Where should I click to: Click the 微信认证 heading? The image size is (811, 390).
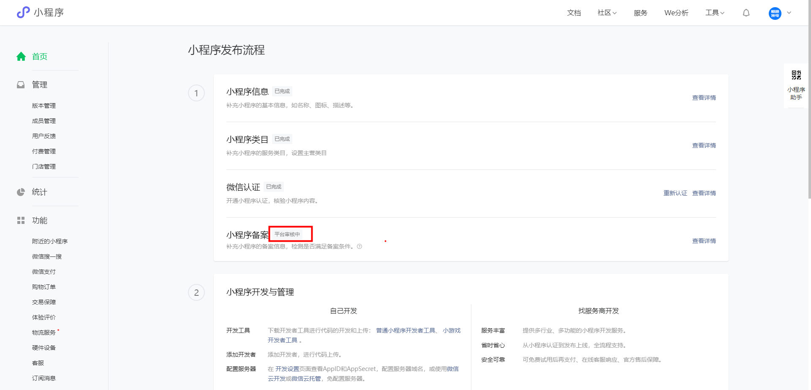(243, 187)
